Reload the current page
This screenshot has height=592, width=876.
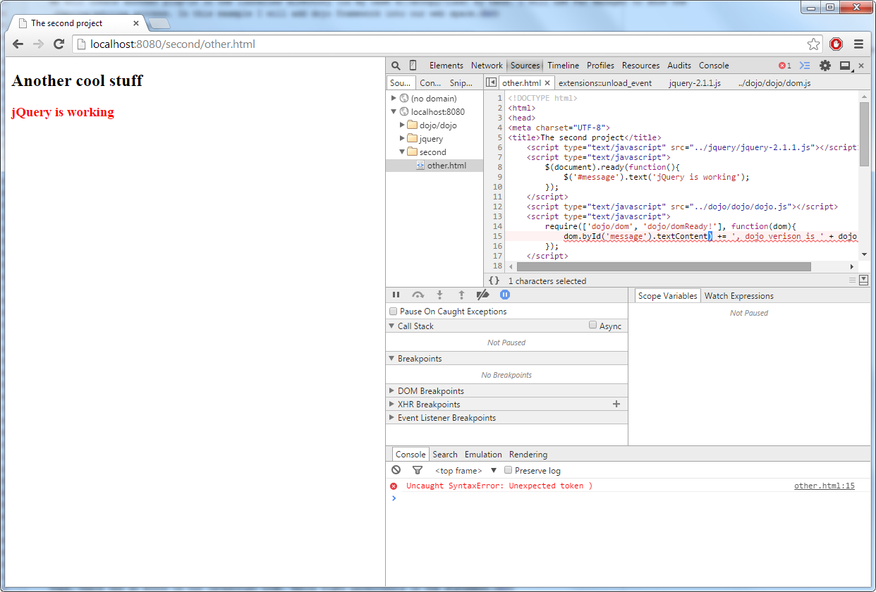click(59, 44)
